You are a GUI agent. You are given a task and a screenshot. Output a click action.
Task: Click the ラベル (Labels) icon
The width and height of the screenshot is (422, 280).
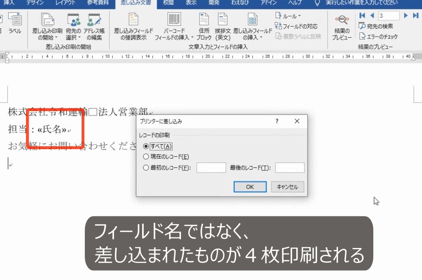(15, 23)
